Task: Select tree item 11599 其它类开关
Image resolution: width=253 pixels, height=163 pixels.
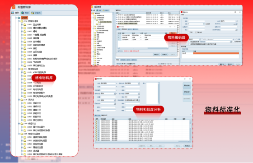Action: coord(35,120)
